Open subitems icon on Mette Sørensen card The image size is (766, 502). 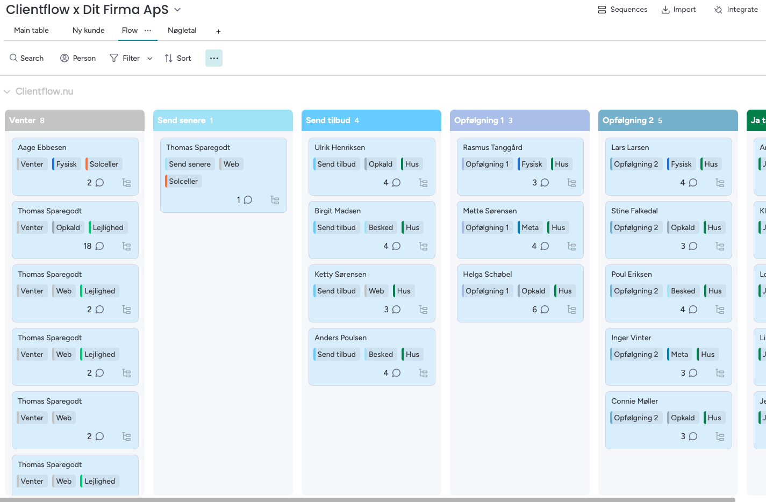[571, 246]
